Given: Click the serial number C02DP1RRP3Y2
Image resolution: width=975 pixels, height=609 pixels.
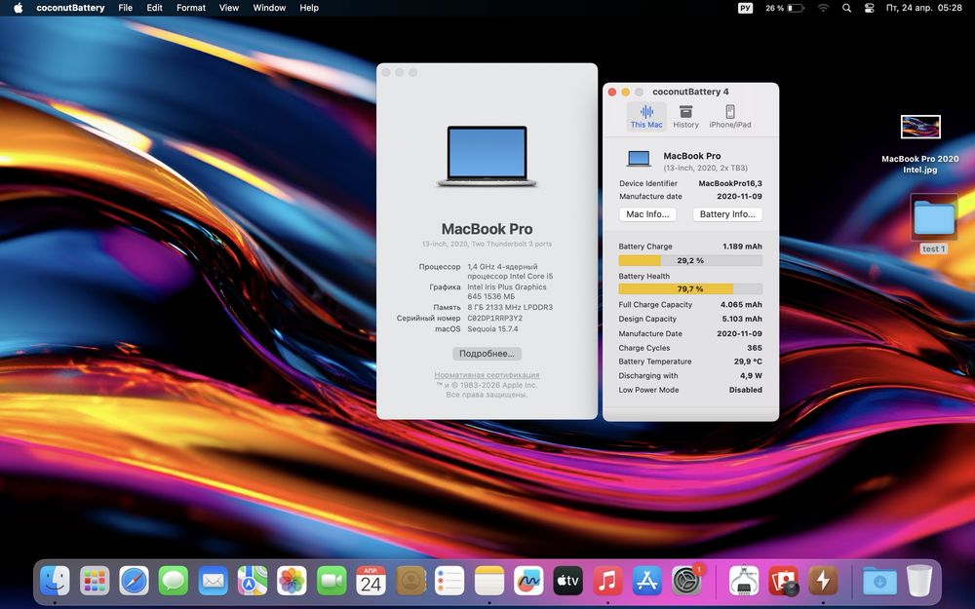Looking at the screenshot, I should click(495, 319).
